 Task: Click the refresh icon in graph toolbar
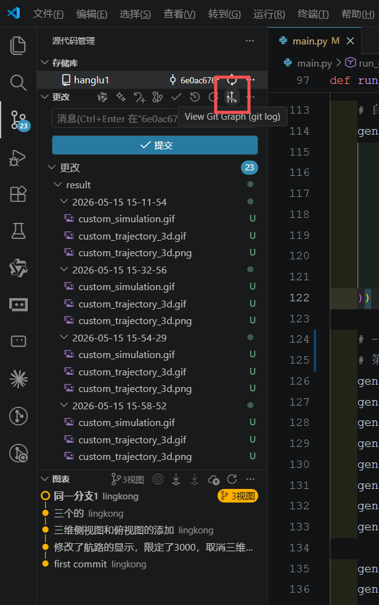tap(232, 479)
